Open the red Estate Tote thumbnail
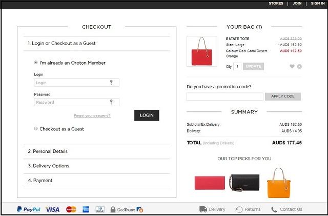The width and height of the screenshot is (328, 216). (x=202, y=51)
